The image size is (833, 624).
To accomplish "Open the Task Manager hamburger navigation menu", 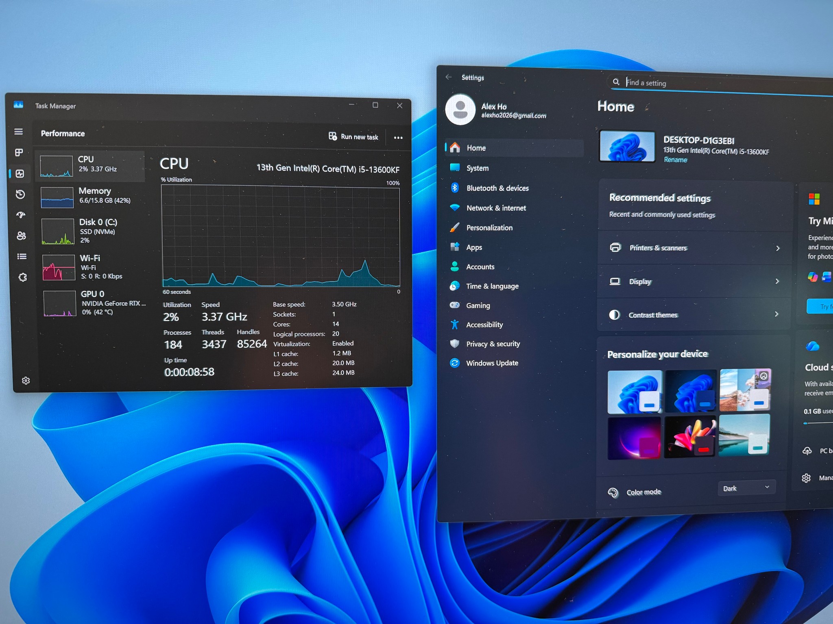I will (x=18, y=132).
